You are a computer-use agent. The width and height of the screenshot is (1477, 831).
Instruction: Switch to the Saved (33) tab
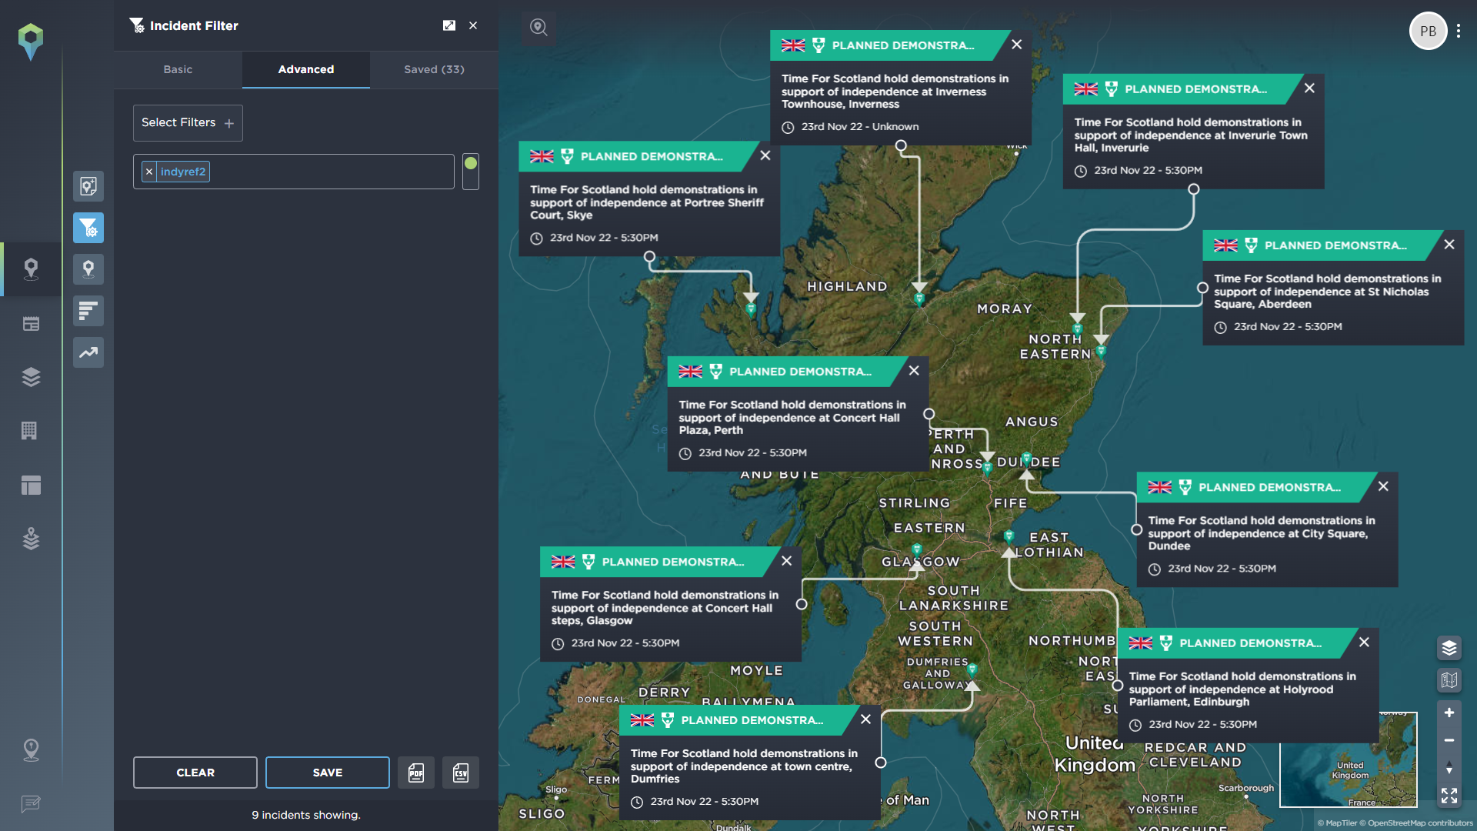(x=434, y=69)
